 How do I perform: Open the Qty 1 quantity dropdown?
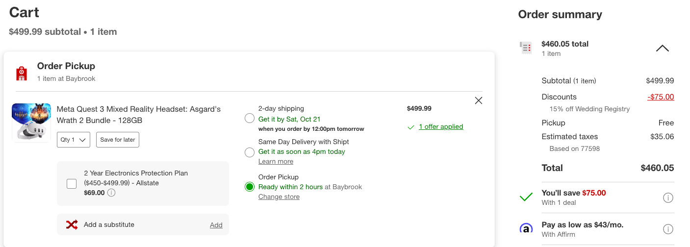[74, 140]
